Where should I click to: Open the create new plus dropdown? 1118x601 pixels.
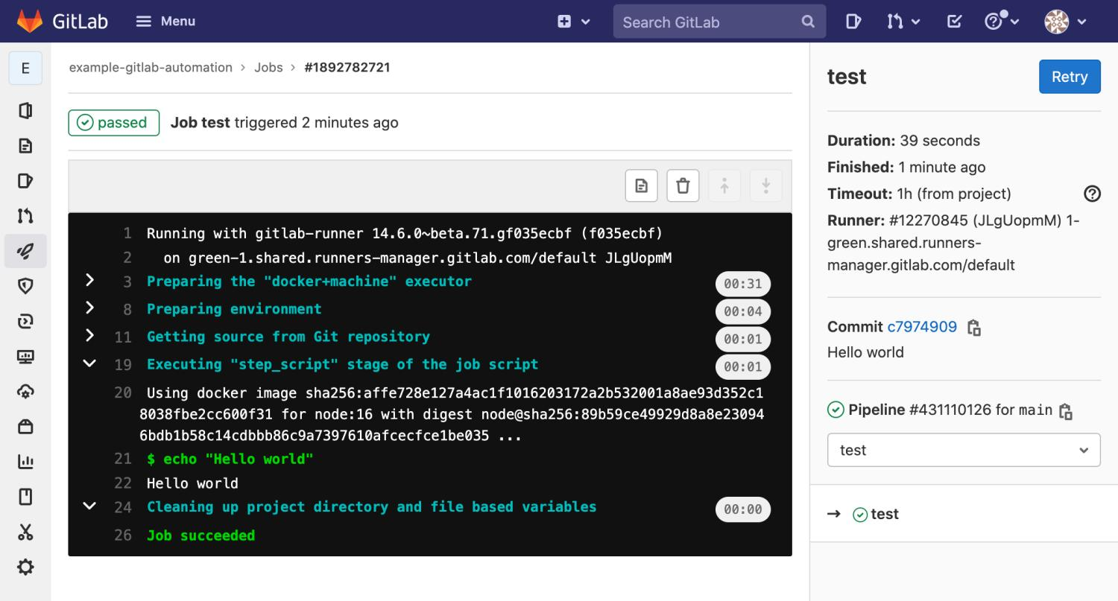click(x=574, y=22)
